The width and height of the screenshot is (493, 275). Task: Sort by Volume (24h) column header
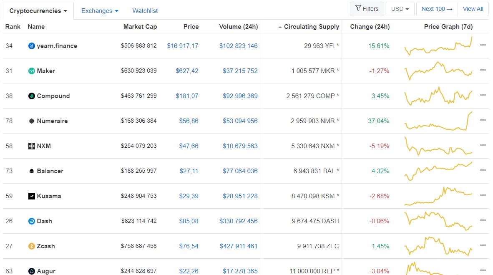[238, 27]
